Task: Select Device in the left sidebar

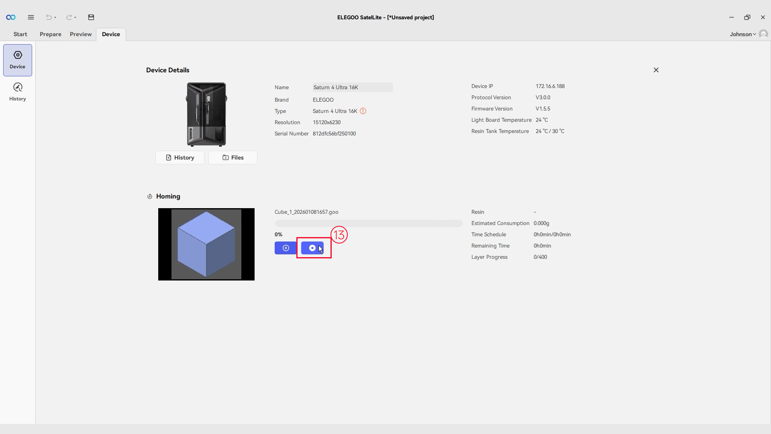Action: pyautogui.click(x=18, y=60)
